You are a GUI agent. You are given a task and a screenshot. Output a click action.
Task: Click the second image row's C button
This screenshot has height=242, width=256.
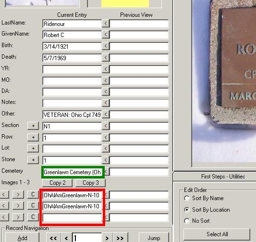[33, 205]
